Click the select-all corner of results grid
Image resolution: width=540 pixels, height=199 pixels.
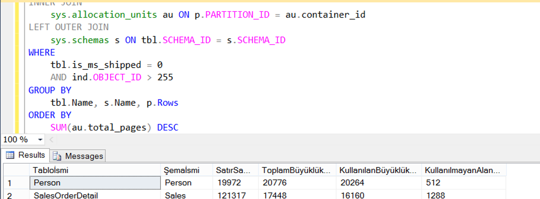point(15,170)
